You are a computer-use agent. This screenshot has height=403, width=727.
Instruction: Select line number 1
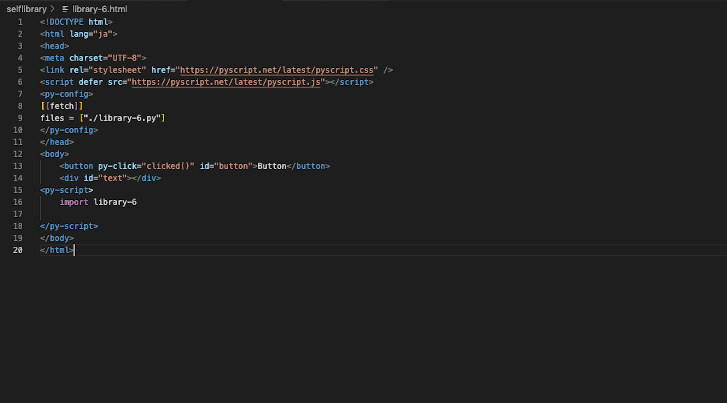[20, 22]
